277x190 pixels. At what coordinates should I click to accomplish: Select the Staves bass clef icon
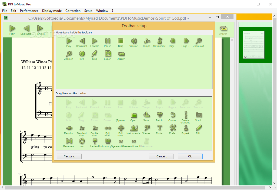pyautogui.click(x=147, y=128)
